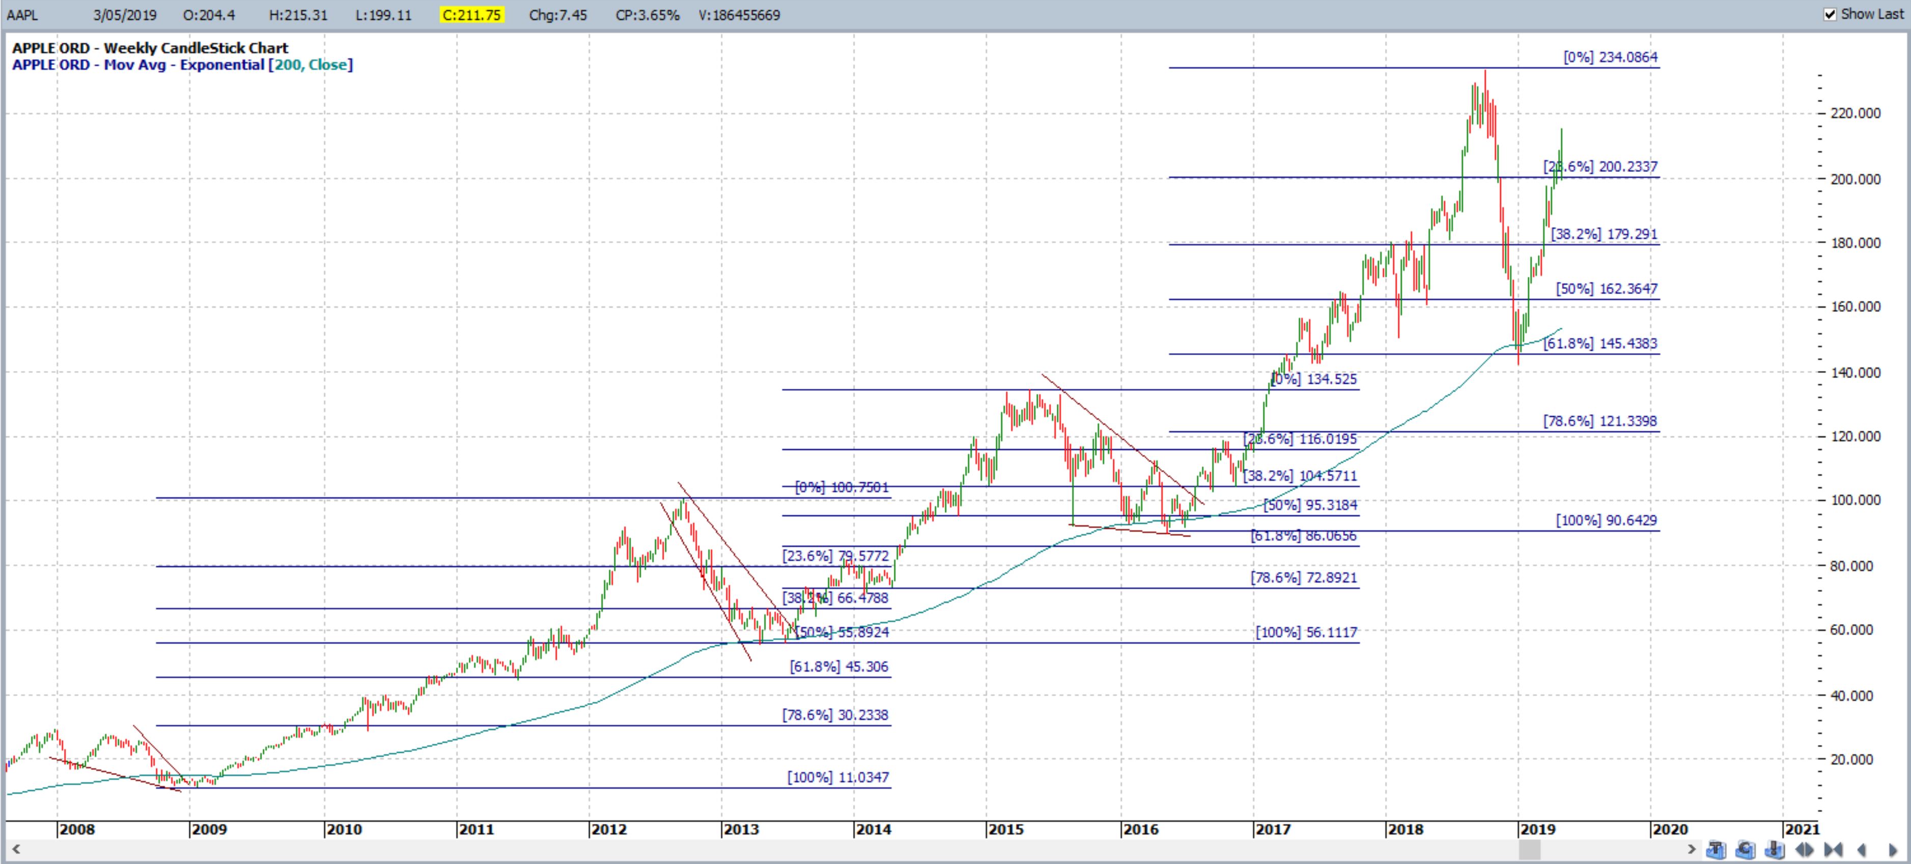Click the blue exclamation-mark folder icon
Image resolution: width=1911 pixels, height=864 pixels.
click(1775, 850)
